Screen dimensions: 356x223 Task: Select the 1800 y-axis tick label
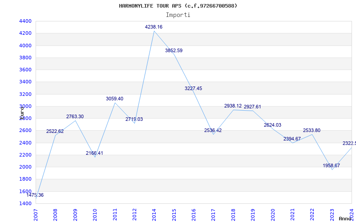pyautogui.click(x=25, y=179)
